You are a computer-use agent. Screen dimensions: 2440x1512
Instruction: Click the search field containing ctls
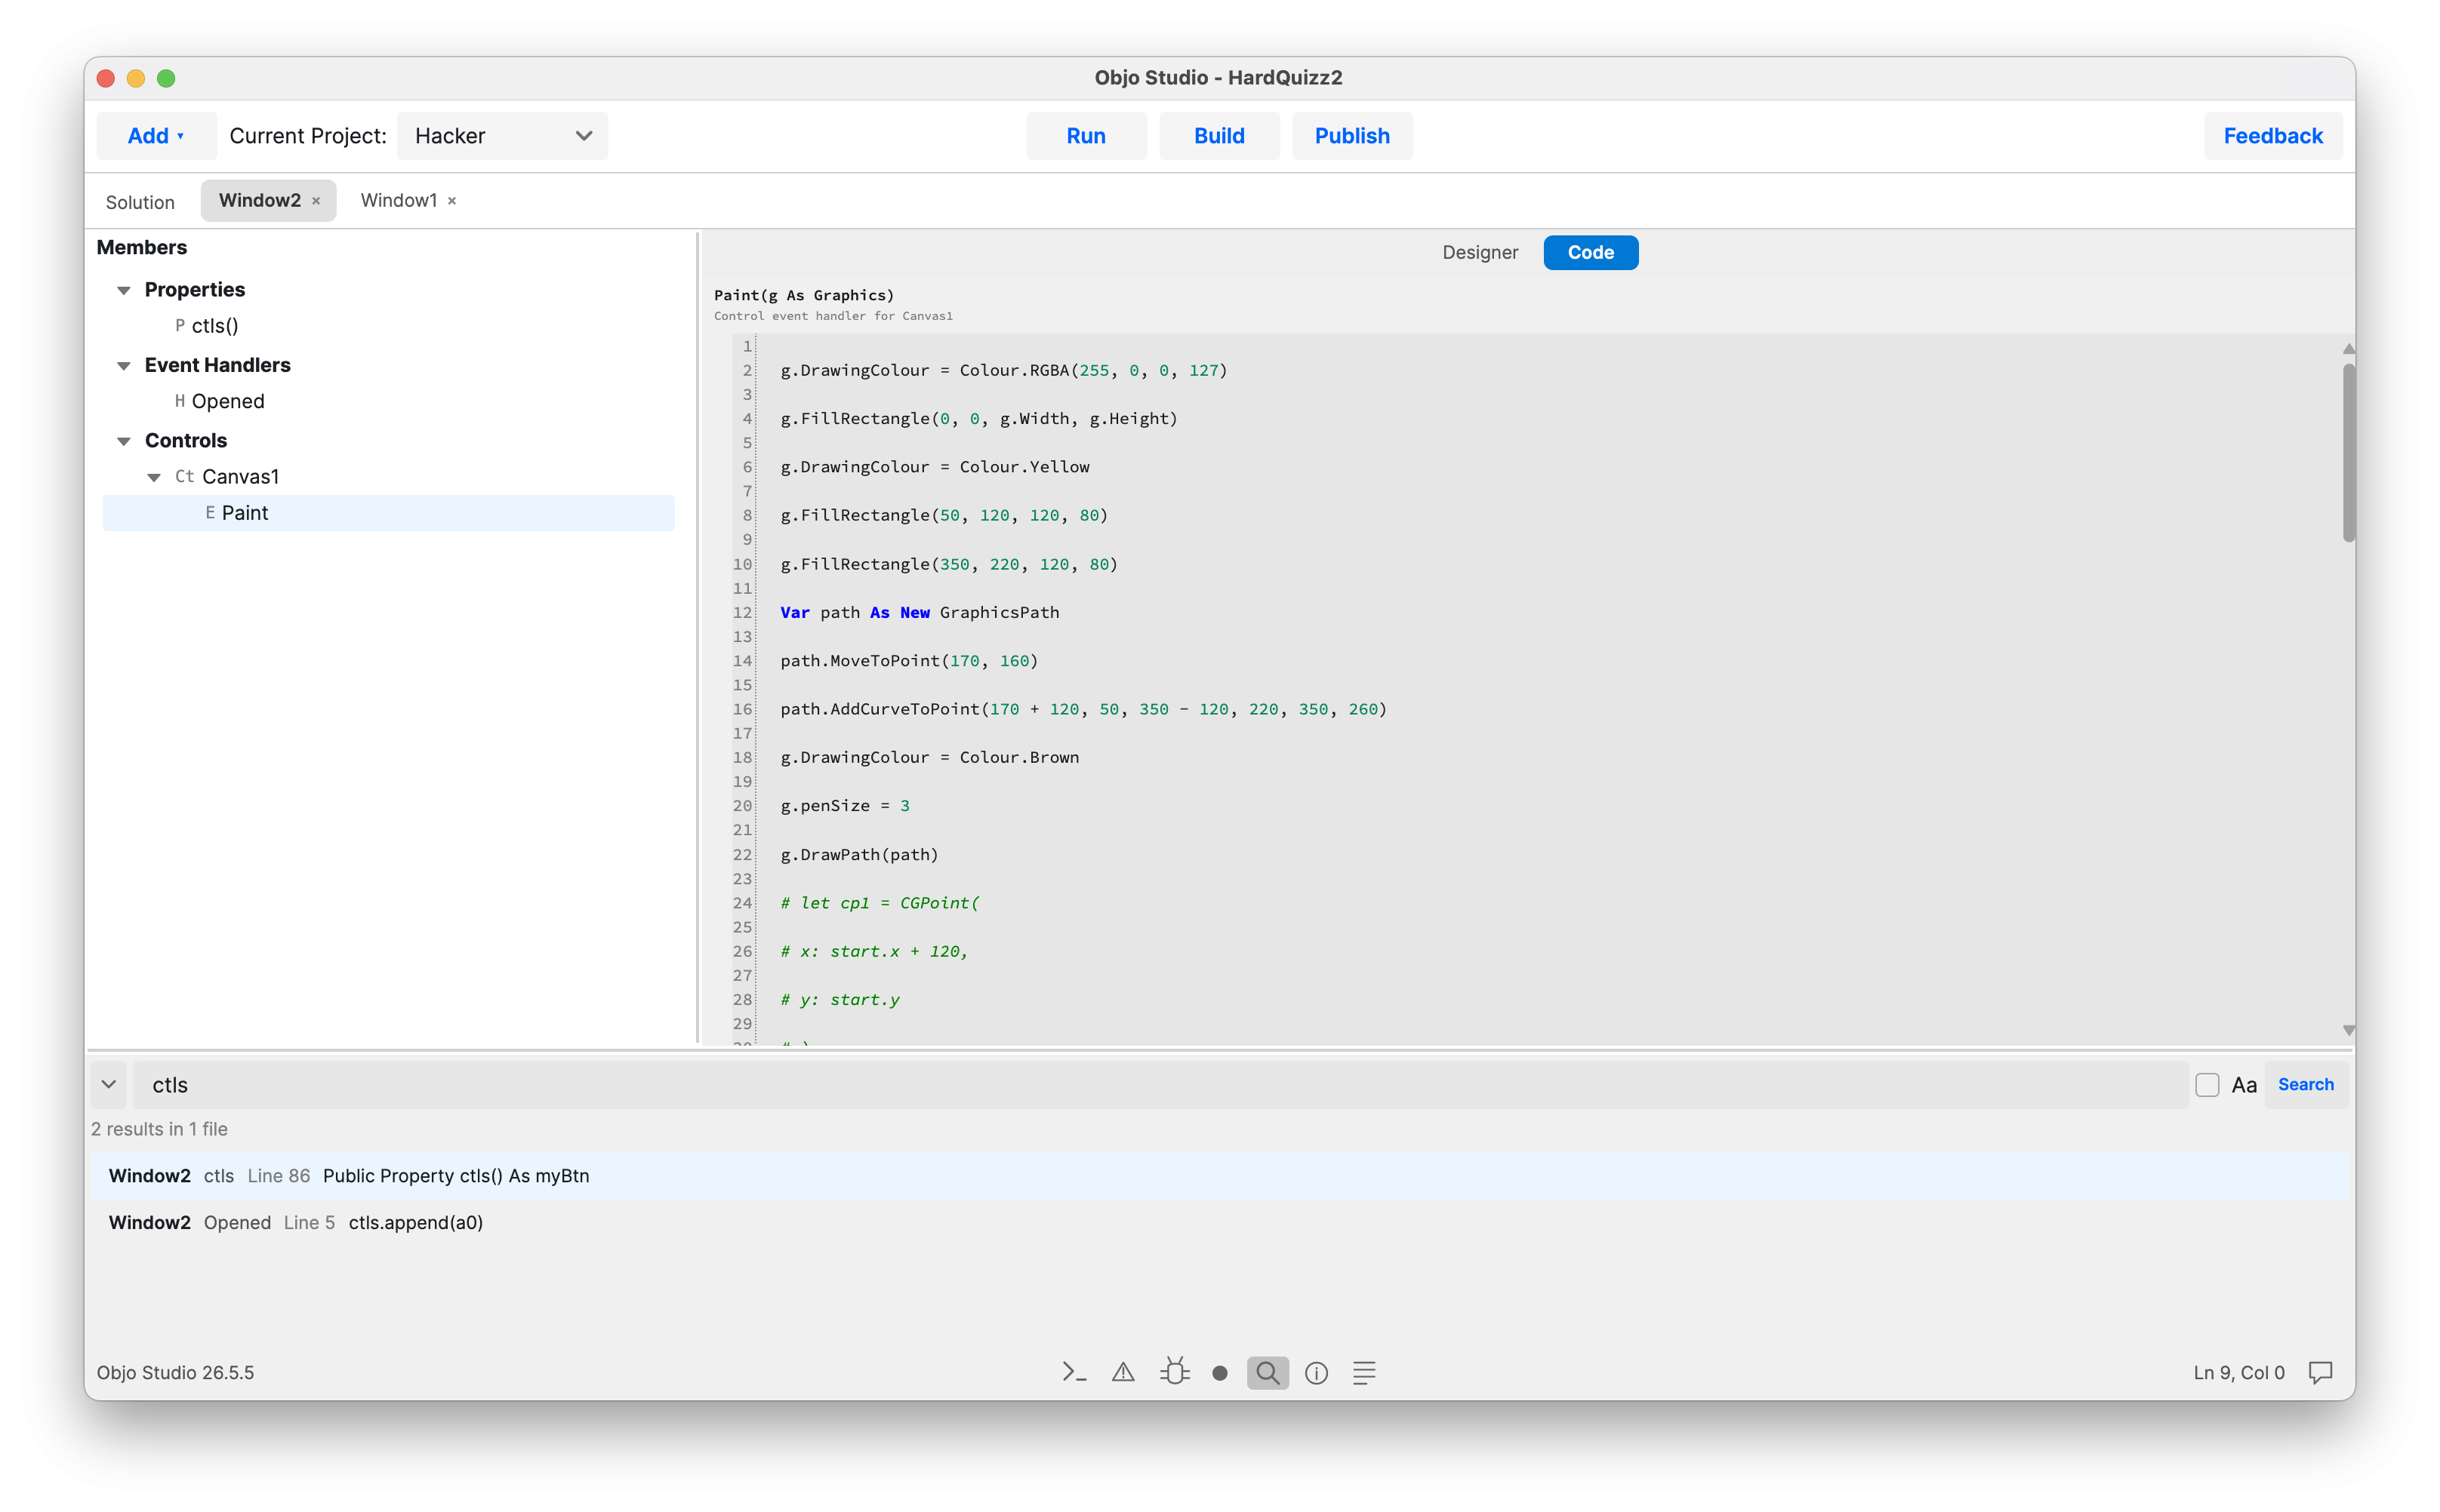(1160, 1085)
